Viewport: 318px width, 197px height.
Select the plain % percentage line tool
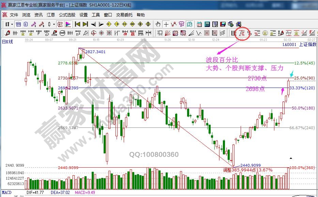click(249, 33)
